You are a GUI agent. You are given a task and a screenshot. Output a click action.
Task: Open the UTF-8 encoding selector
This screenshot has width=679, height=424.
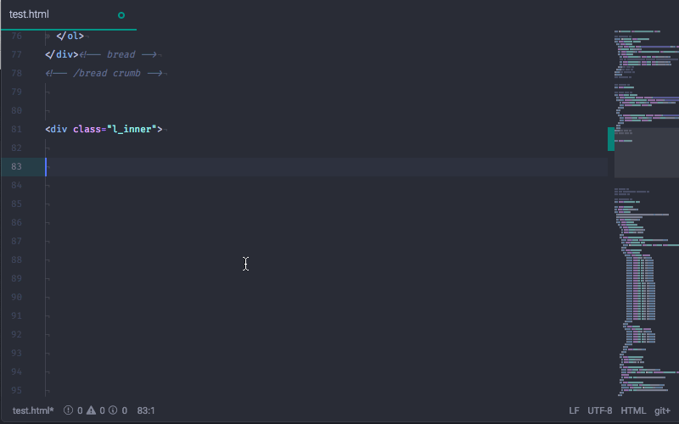coord(600,410)
